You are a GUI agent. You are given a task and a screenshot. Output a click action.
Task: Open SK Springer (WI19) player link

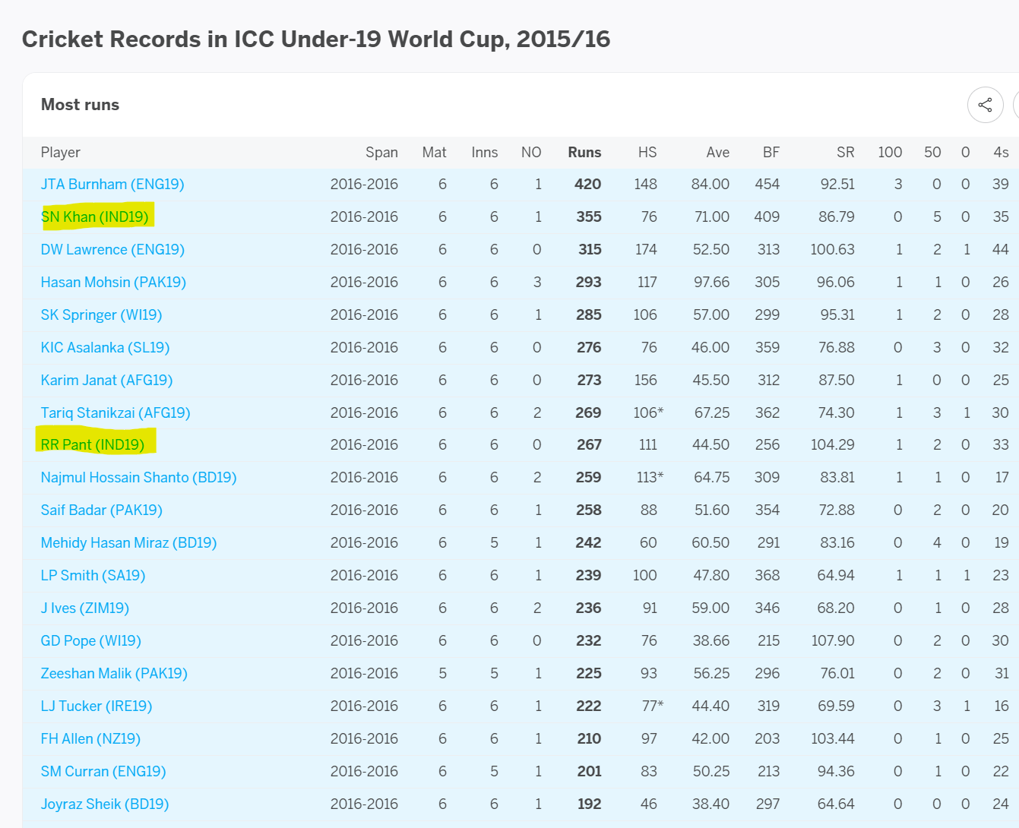[101, 314]
